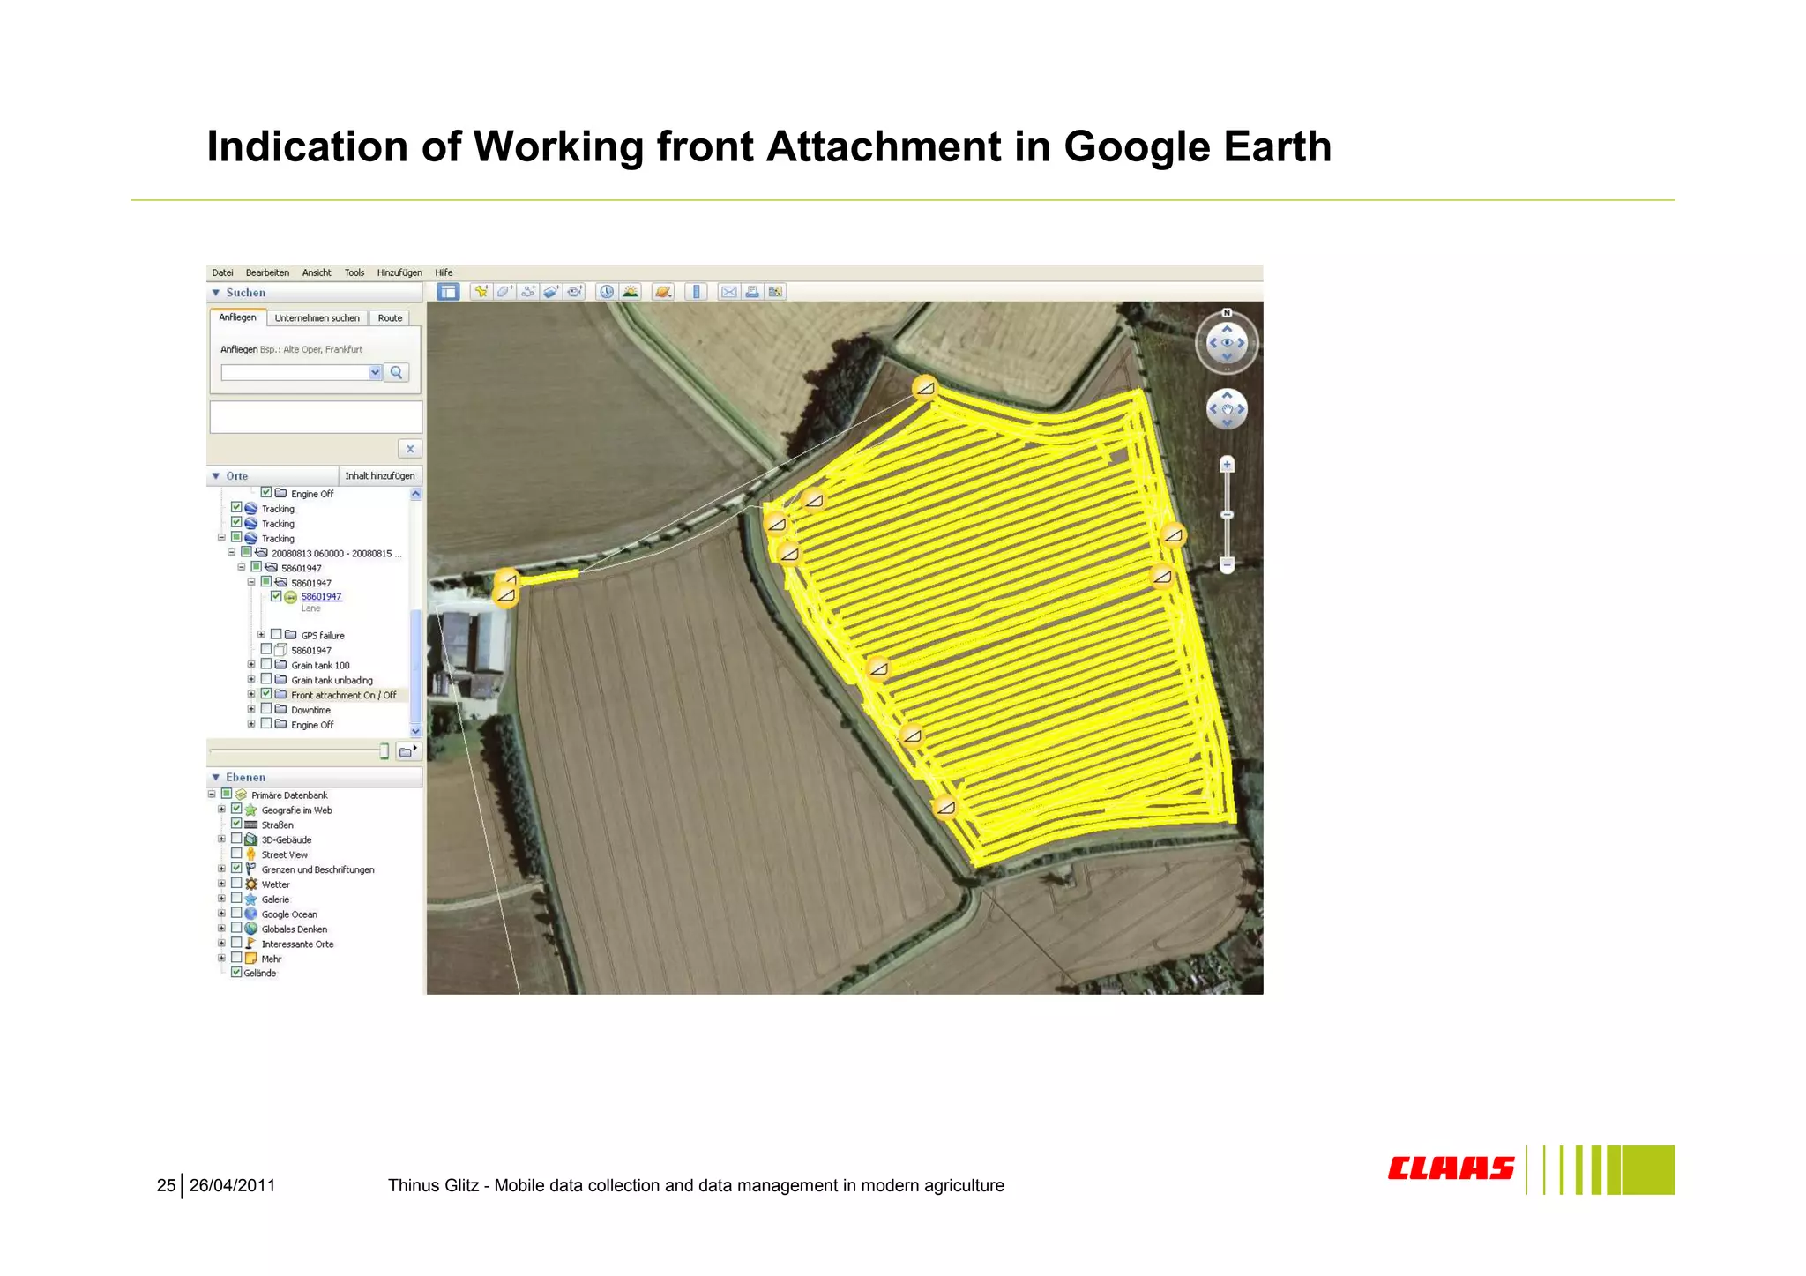This screenshot has height=1276, width=1806.
Task: Add an image overlay with the toolbar icon
Action: 551,292
